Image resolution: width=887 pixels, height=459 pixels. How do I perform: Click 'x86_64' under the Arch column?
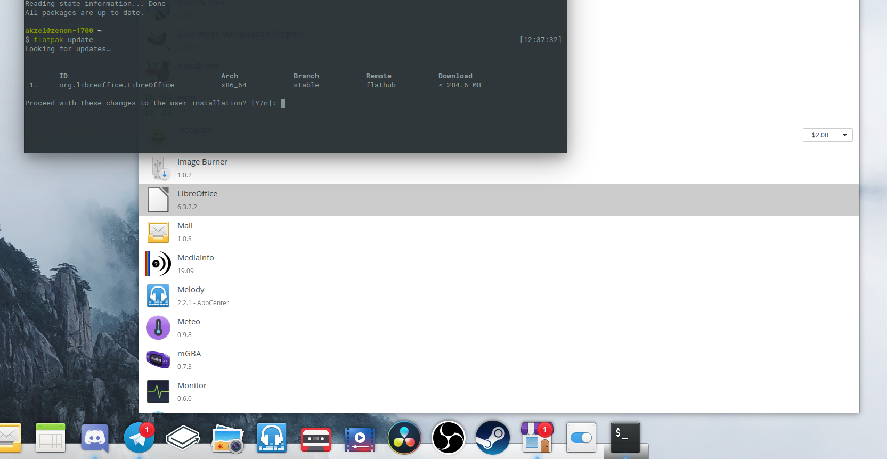[234, 85]
